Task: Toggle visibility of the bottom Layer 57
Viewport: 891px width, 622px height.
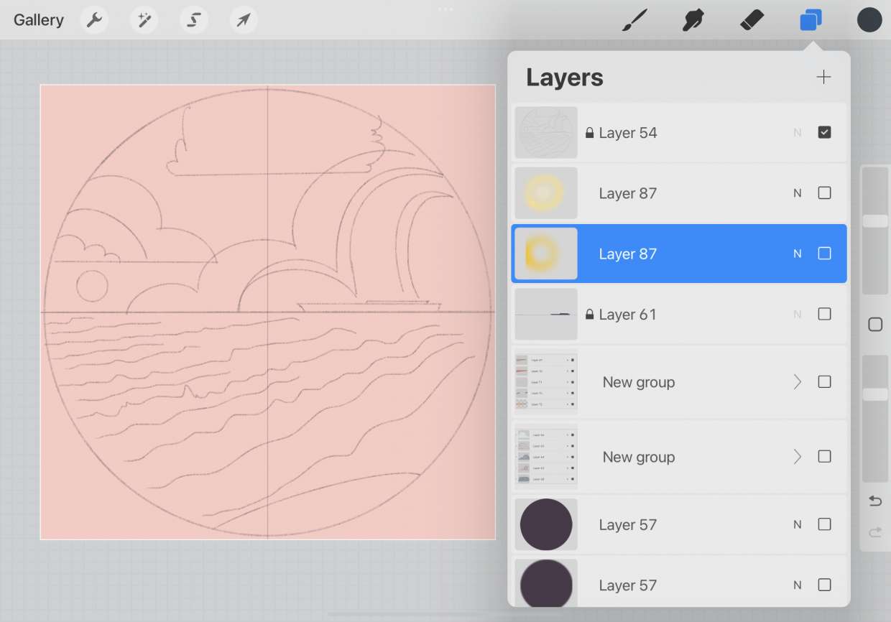Action: 824,585
